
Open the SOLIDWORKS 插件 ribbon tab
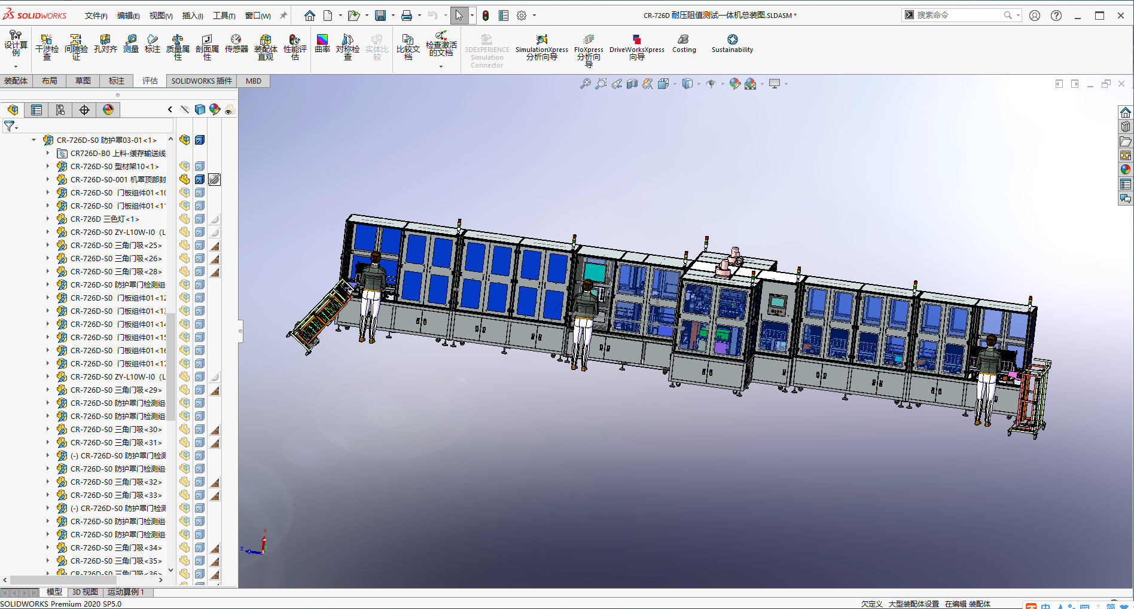202,81
